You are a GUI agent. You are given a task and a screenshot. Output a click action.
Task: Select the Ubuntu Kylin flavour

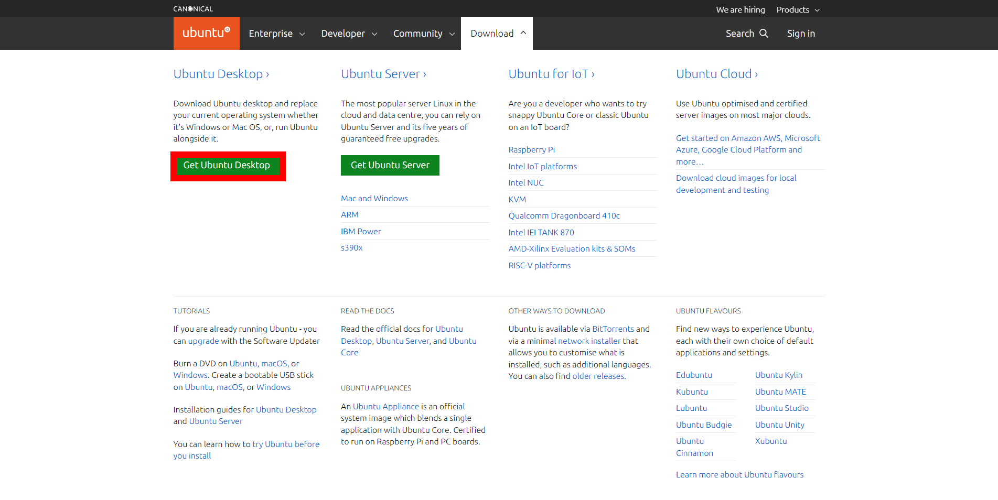tap(779, 375)
